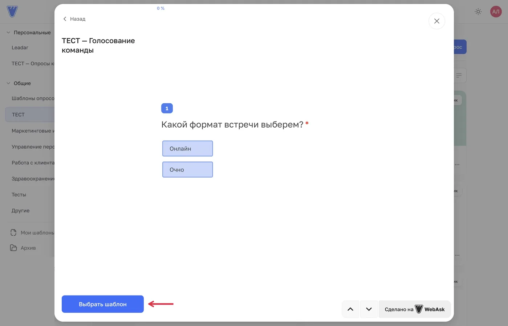Go to previous question with up arrow
The width and height of the screenshot is (508, 326).
pos(350,309)
